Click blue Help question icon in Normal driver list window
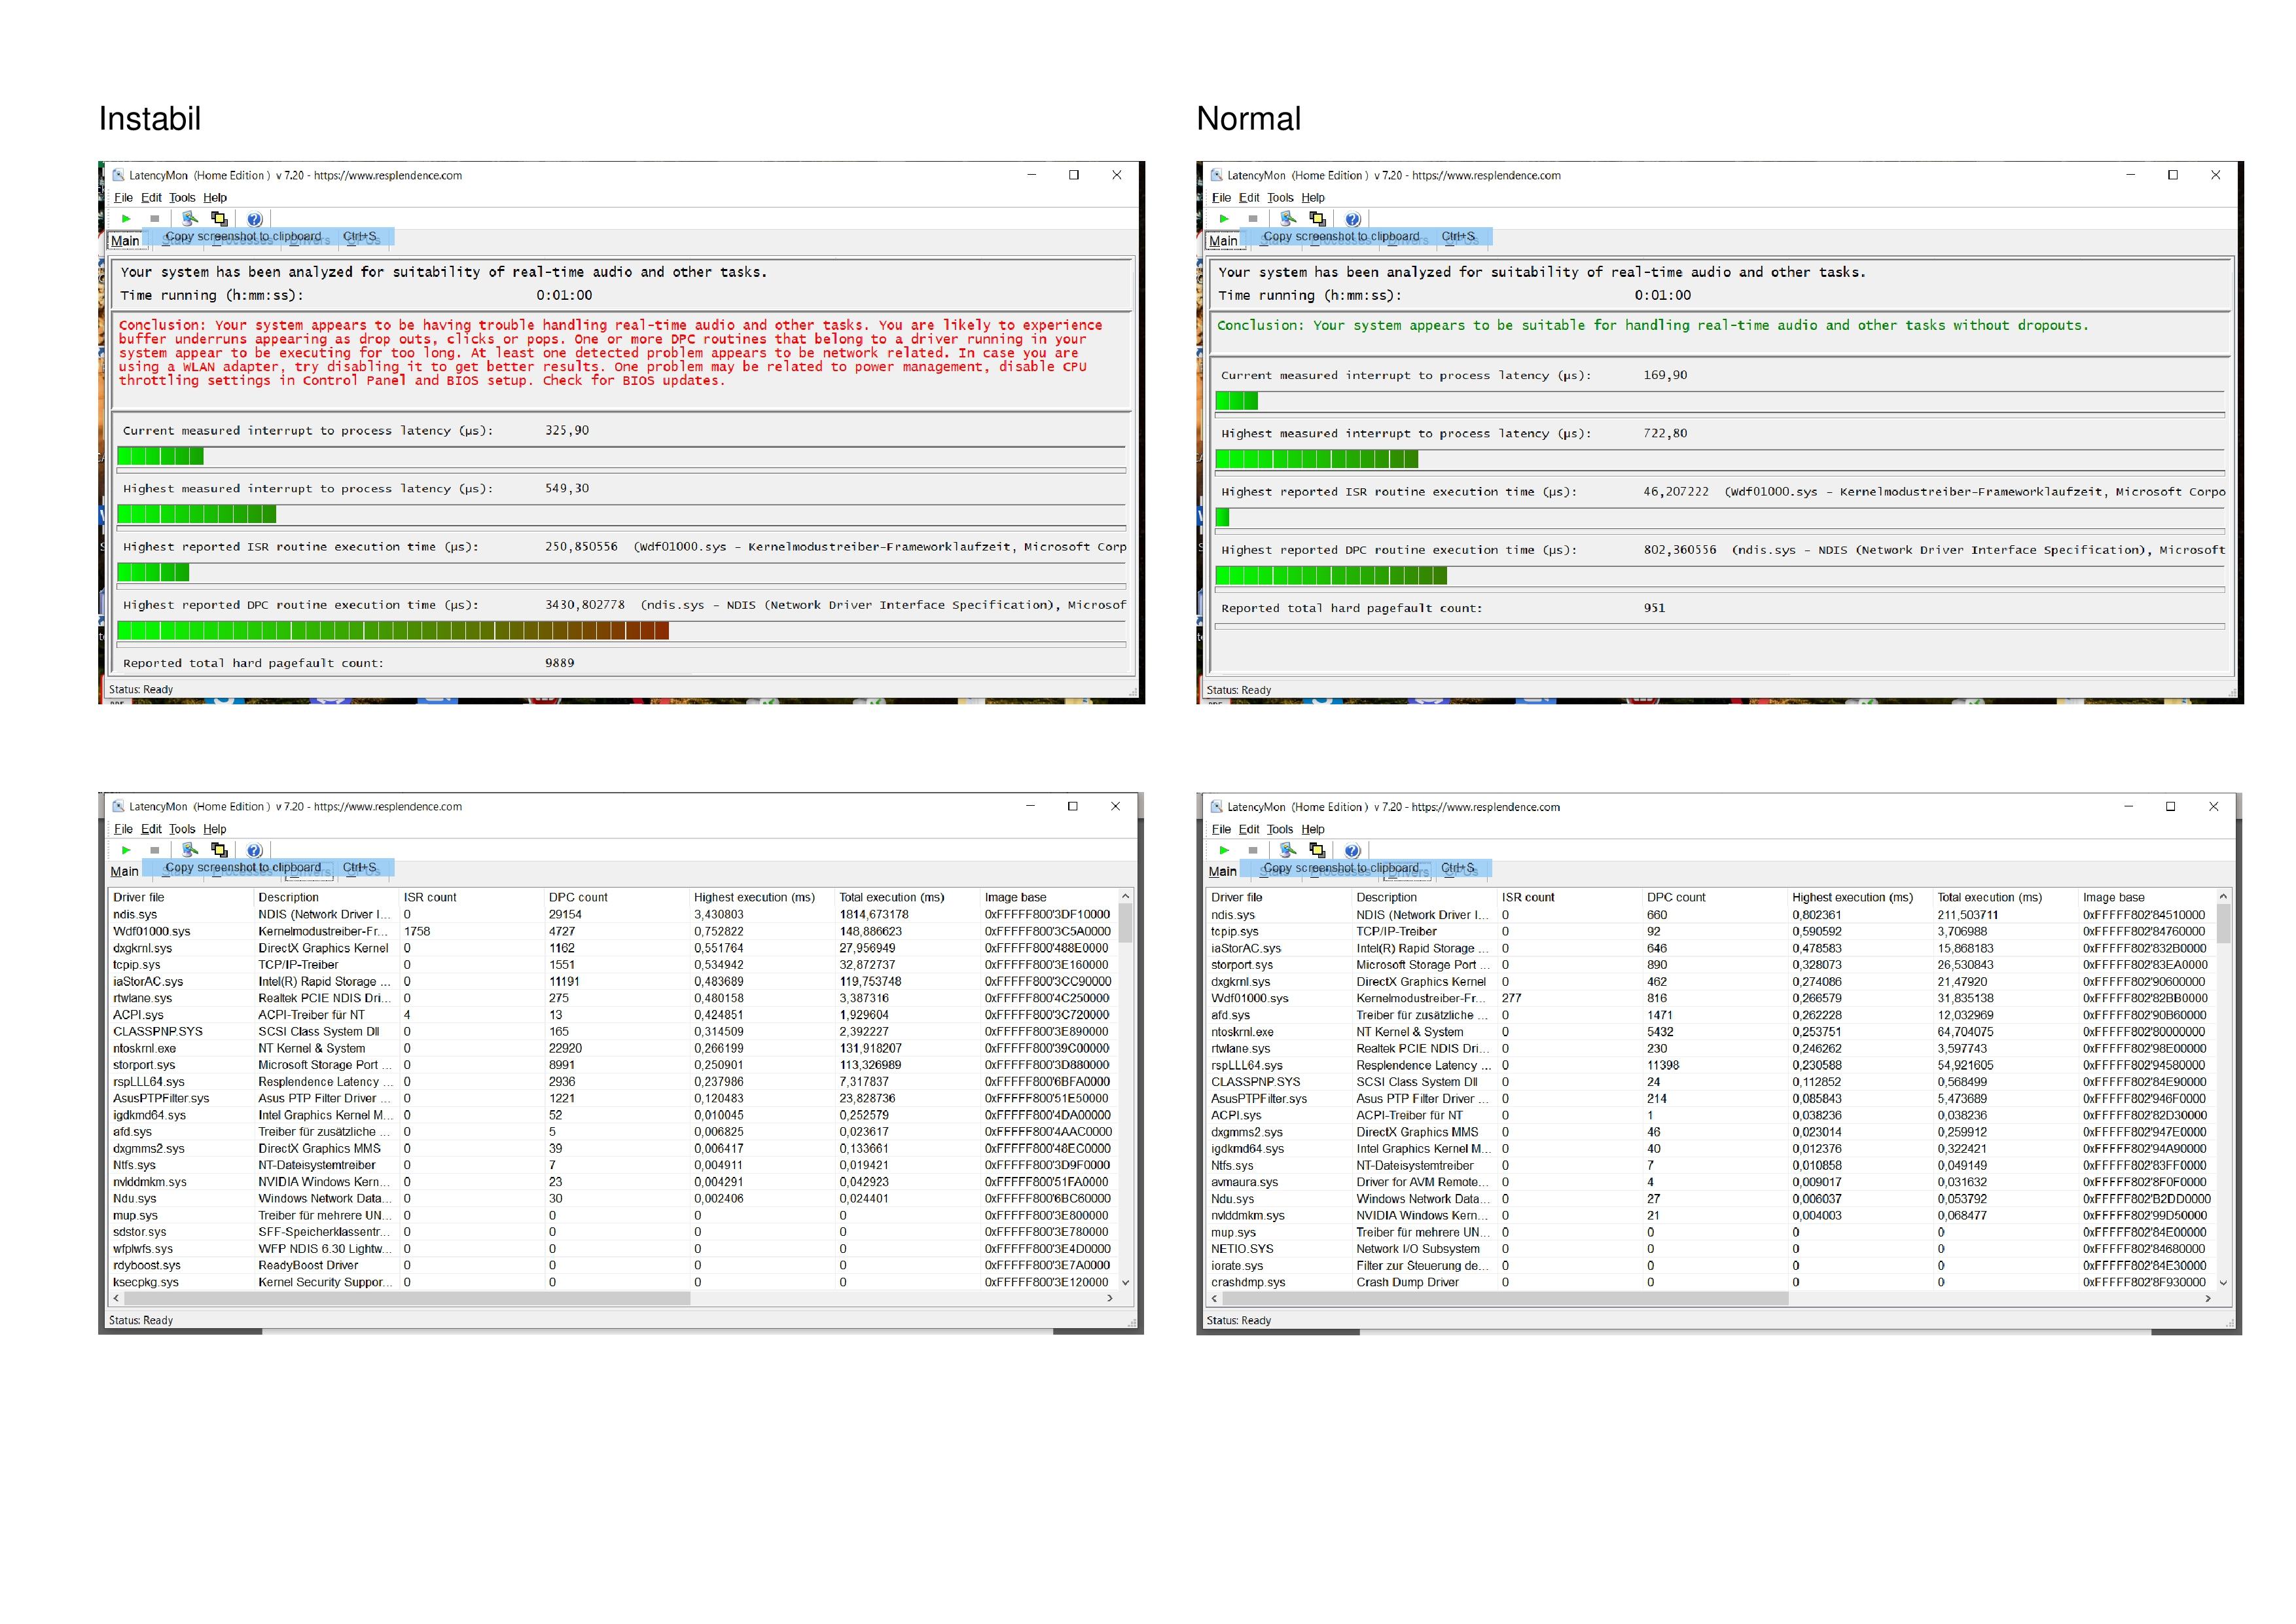This screenshot has height=1624, width=2296. (1352, 850)
